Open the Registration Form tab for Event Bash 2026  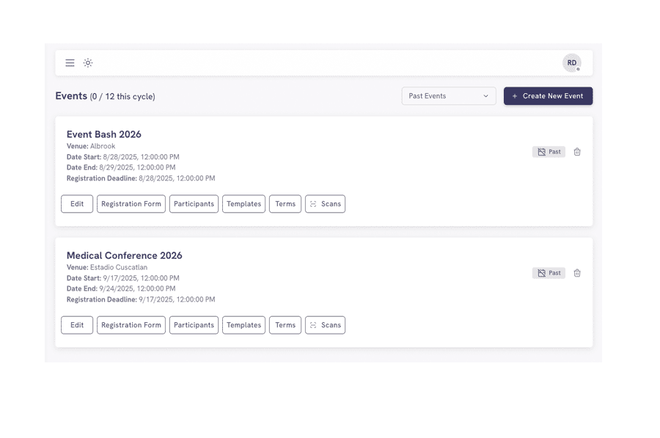pyautogui.click(x=131, y=204)
